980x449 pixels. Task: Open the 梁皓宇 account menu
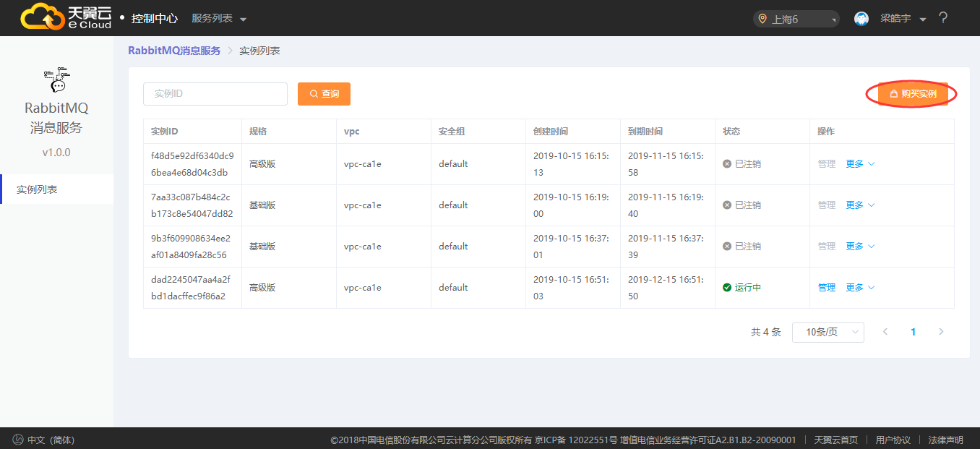(x=902, y=18)
